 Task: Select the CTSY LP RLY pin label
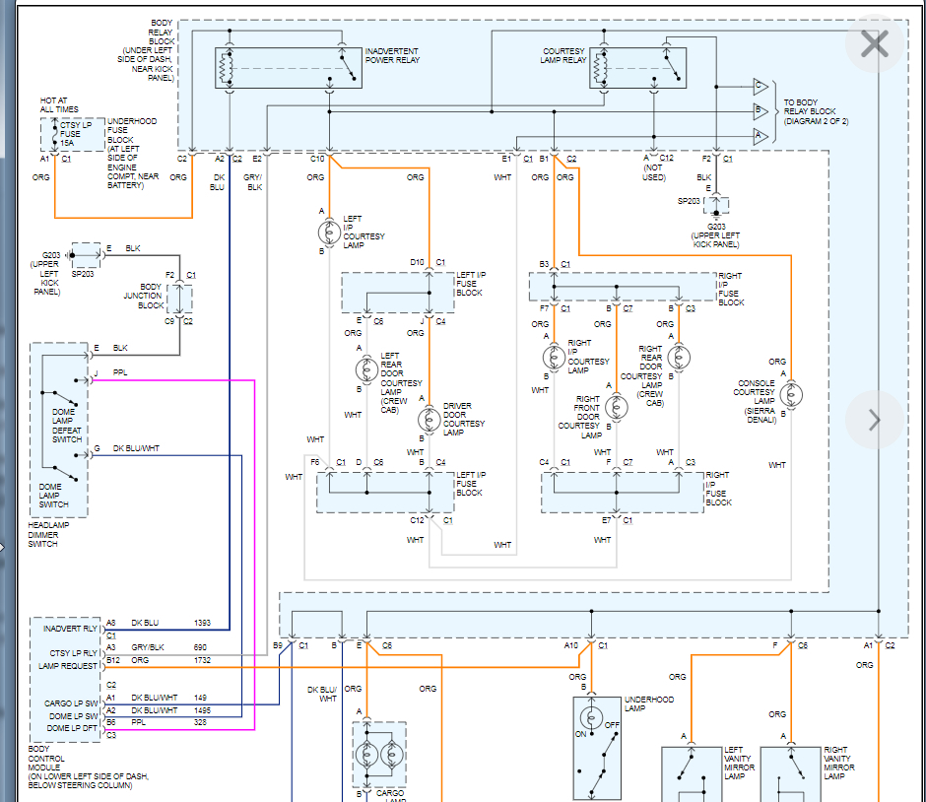73,653
